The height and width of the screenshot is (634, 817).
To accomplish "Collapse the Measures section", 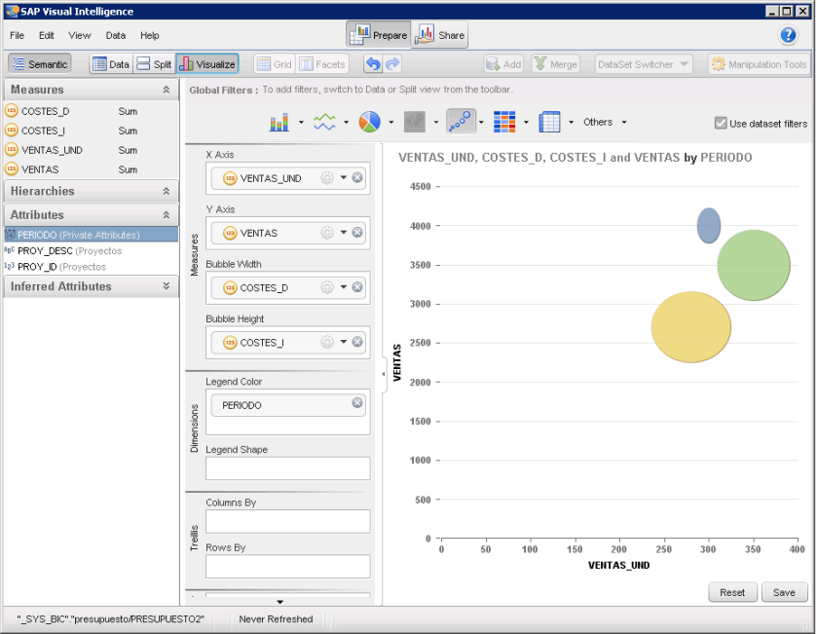I will tap(167, 90).
